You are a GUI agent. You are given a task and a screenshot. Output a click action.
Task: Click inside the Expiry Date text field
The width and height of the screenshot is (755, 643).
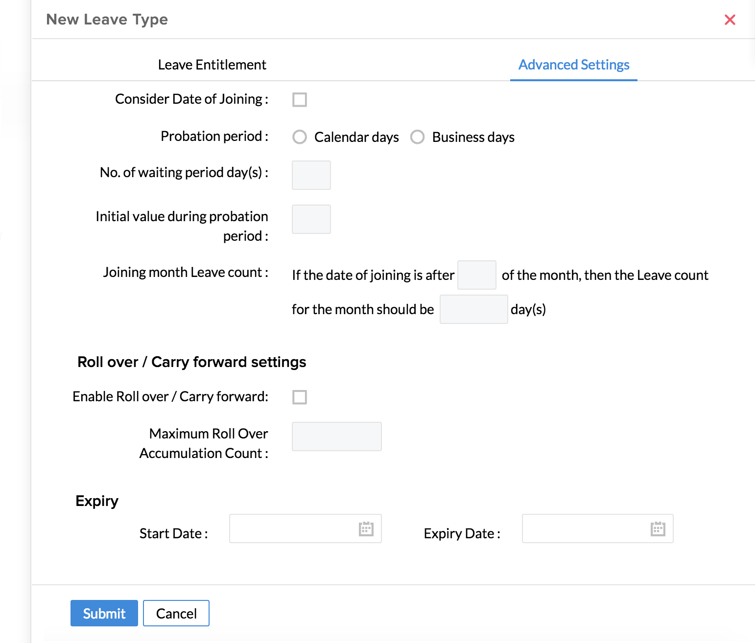(x=585, y=528)
